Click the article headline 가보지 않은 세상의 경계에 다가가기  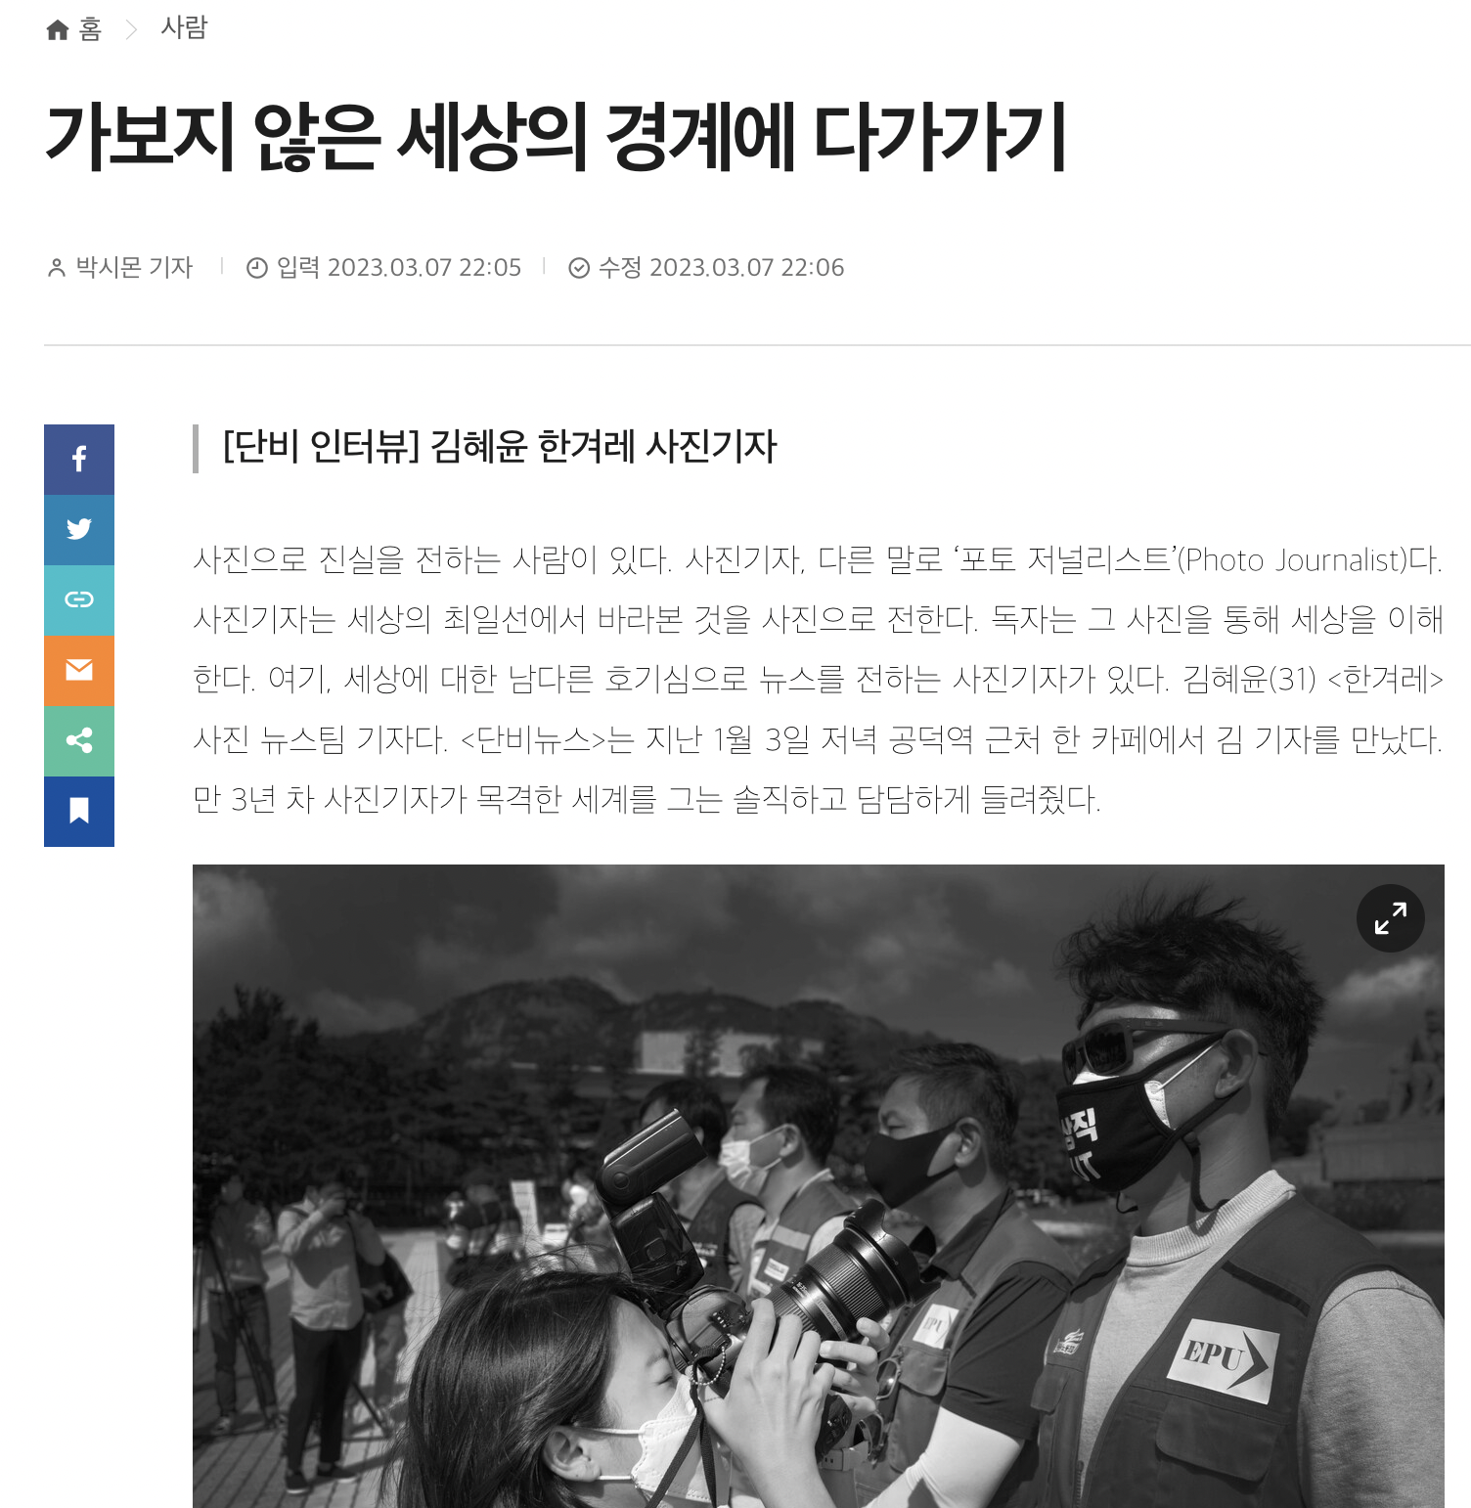(x=557, y=137)
